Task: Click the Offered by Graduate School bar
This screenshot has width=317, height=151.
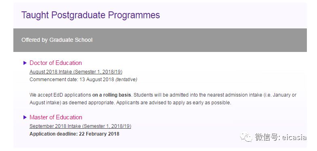Action: pos(160,40)
